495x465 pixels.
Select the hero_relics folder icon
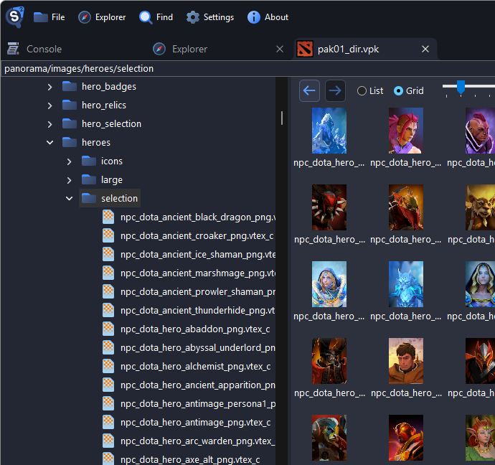point(70,105)
